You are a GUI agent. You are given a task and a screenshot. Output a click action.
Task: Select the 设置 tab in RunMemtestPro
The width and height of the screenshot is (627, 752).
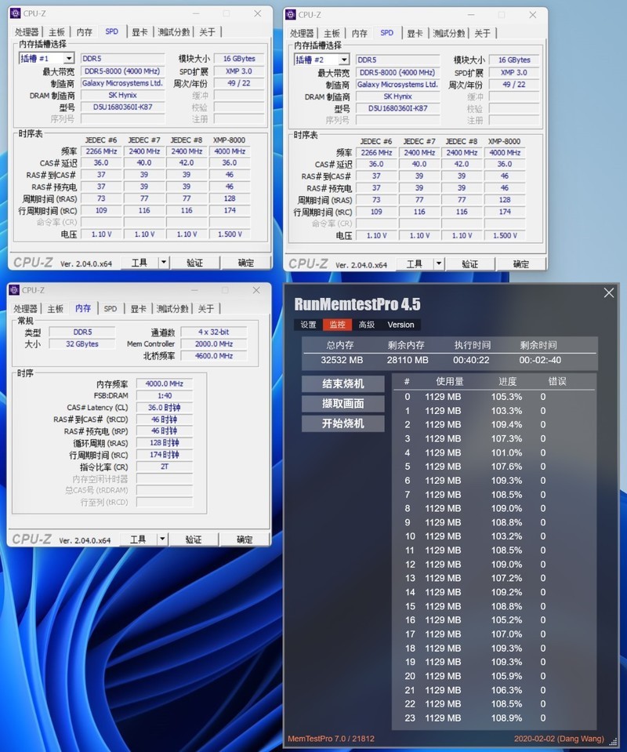[307, 324]
